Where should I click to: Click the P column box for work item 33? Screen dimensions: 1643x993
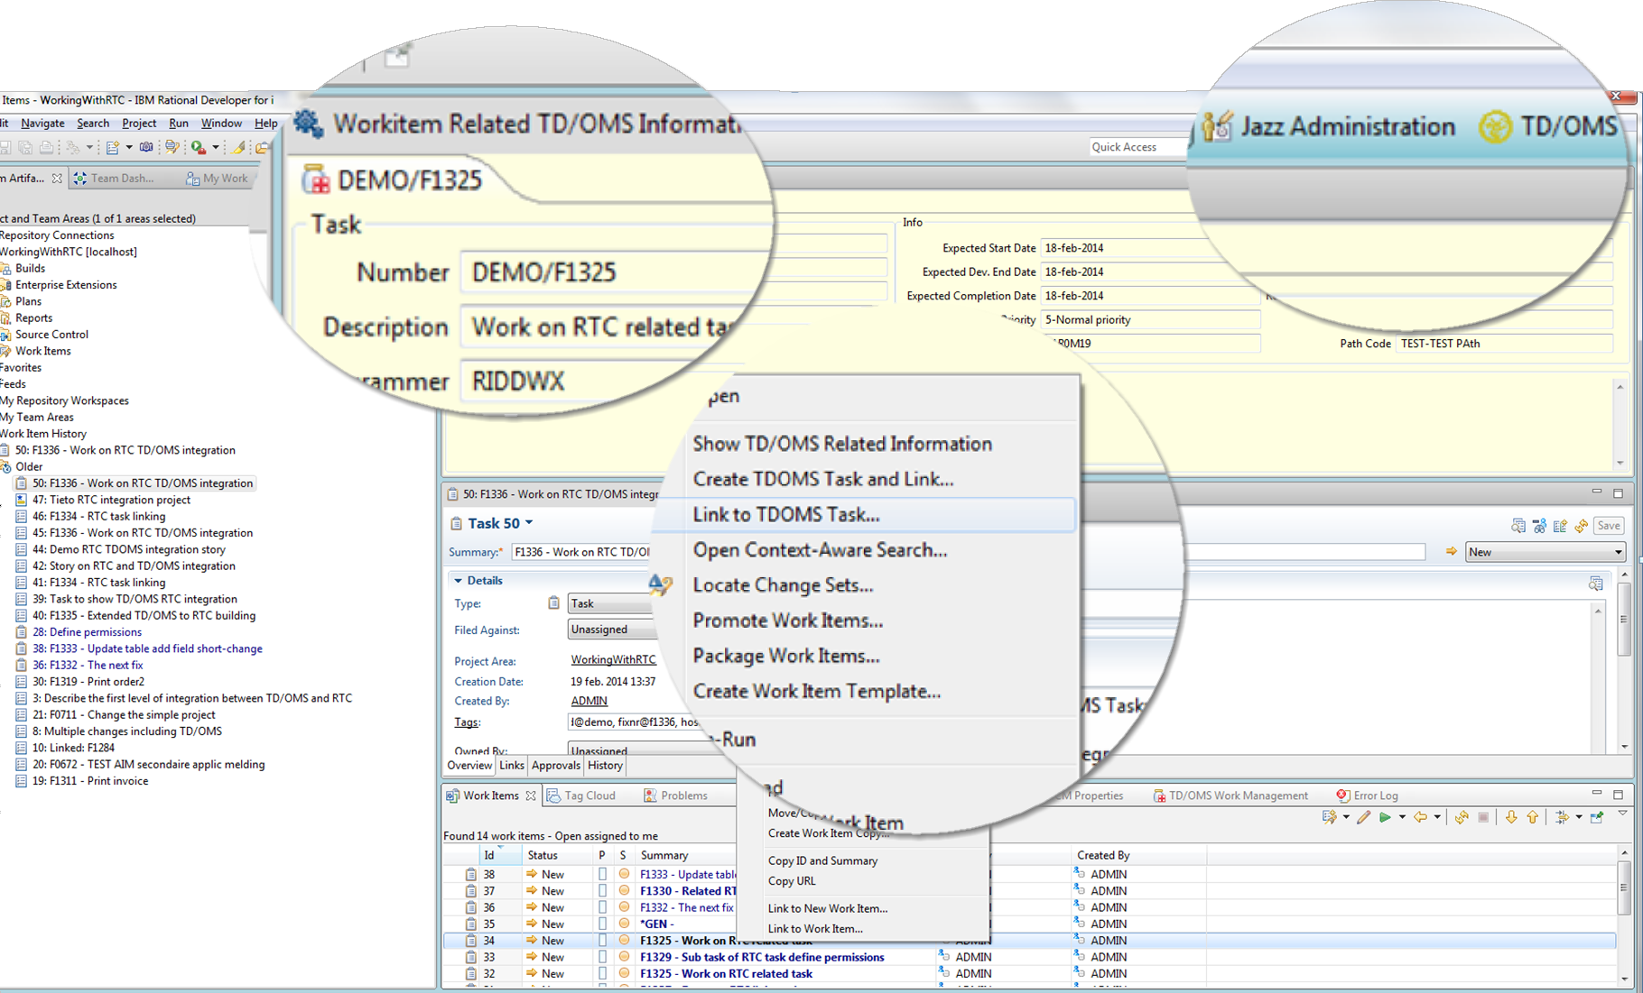(602, 957)
